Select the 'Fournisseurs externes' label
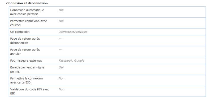207x97 pixels. (x=26, y=61)
